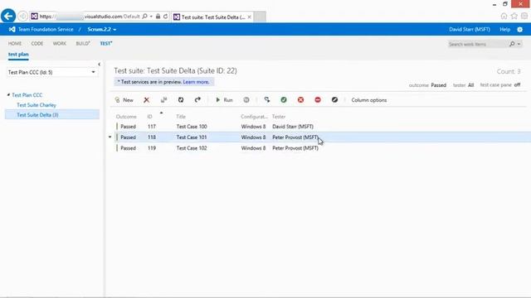
Task: Sort by the Outcome column header
Action: pos(126,117)
